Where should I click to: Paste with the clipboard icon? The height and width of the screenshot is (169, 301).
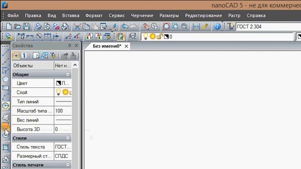95,26
